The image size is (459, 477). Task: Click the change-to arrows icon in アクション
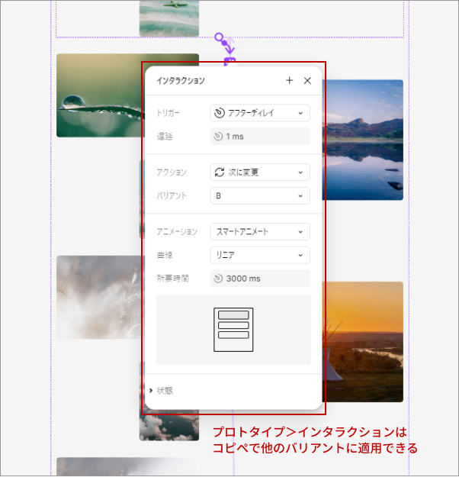(220, 172)
